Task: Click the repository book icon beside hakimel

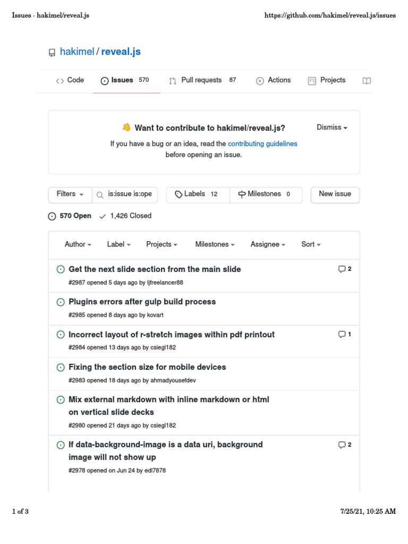Action: pyautogui.click(x=52, y=53)
